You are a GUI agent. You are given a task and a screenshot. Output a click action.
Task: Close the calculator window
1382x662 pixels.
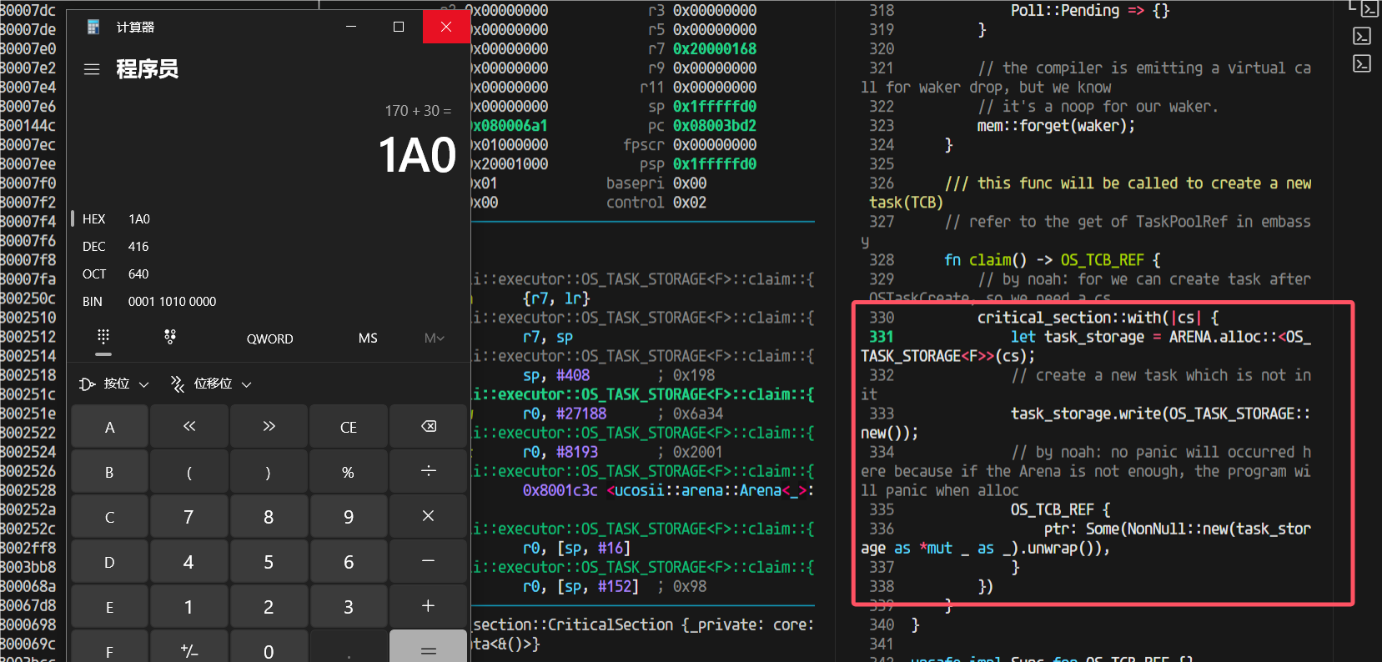point(446,27)
